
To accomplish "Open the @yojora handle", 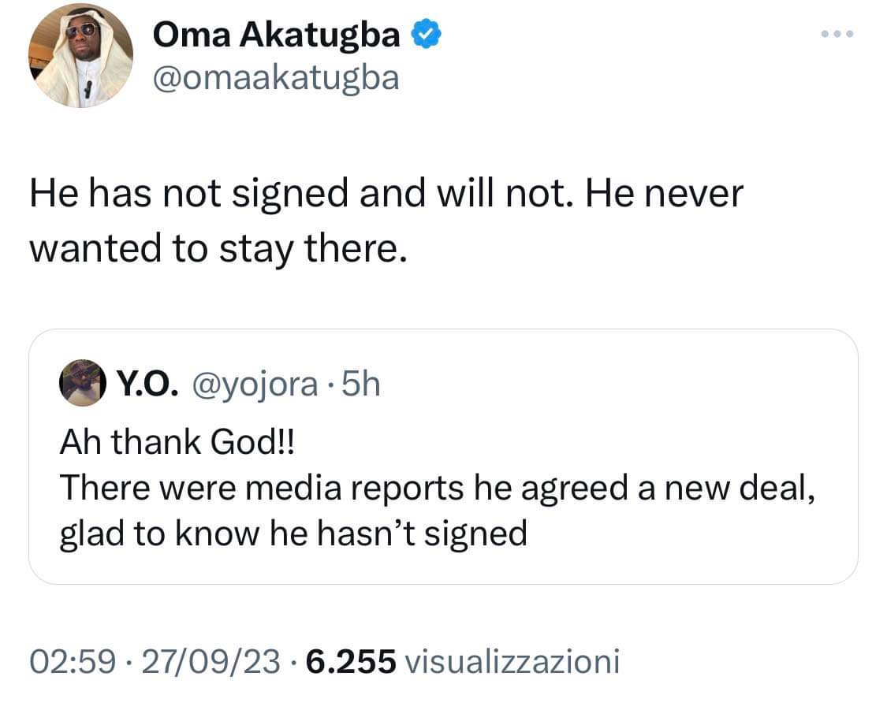I will [x=252, y=385].
